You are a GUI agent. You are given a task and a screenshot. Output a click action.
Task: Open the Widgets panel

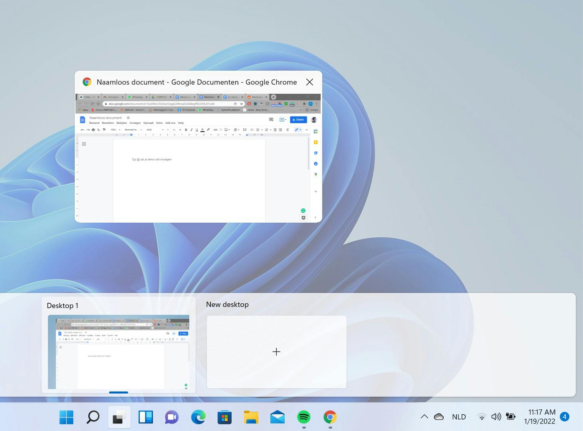click(x=145, y=417)
